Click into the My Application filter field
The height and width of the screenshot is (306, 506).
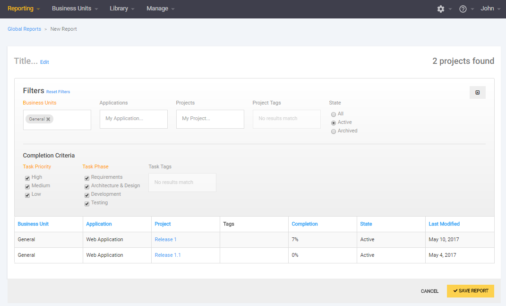pyautogui.click(x=133, y=119)
